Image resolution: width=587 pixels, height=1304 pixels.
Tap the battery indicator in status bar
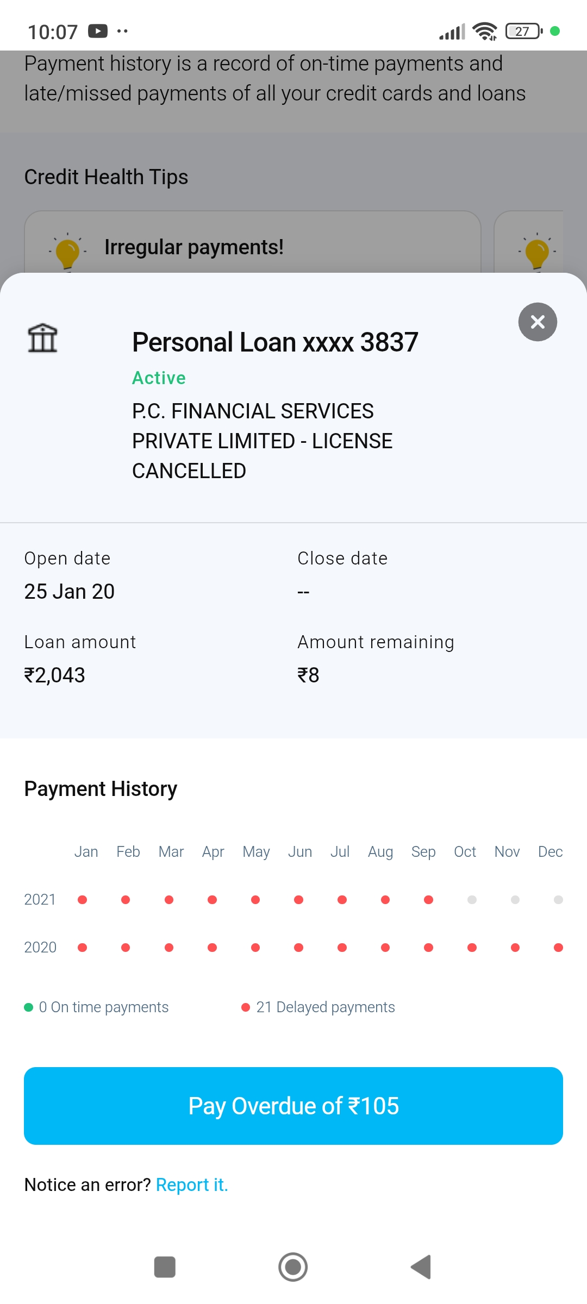click(x=523, y=32)
